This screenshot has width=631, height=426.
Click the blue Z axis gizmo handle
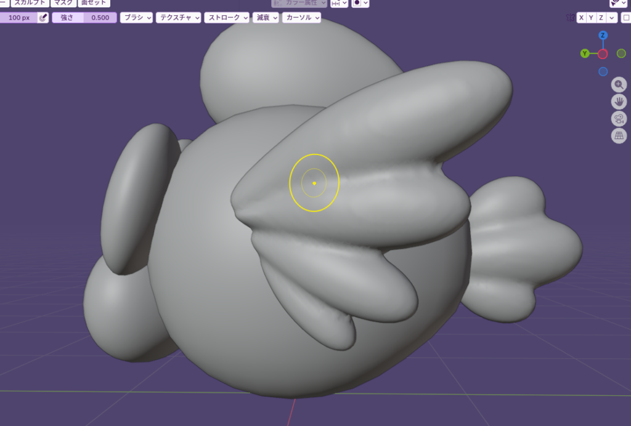point(603,35)
